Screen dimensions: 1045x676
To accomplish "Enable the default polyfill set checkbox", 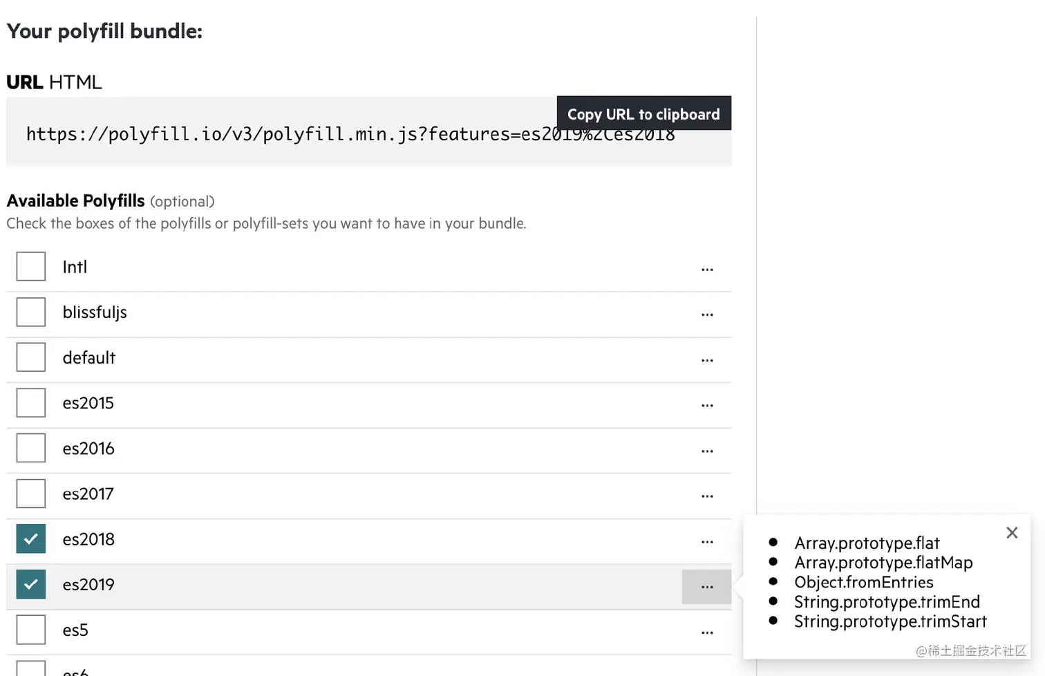I will (x=31, y=357).
